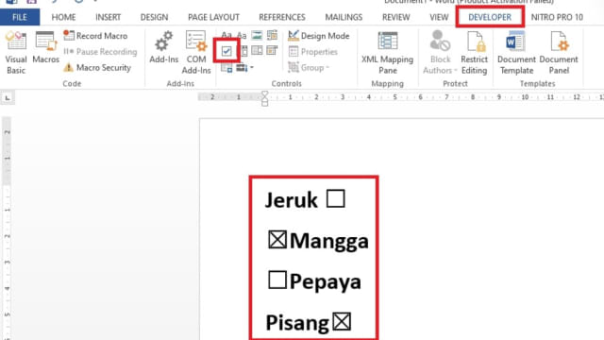604x340 pixels.
Task: Switch to the DESIGN tab
Action: click(x=154, y=17)
